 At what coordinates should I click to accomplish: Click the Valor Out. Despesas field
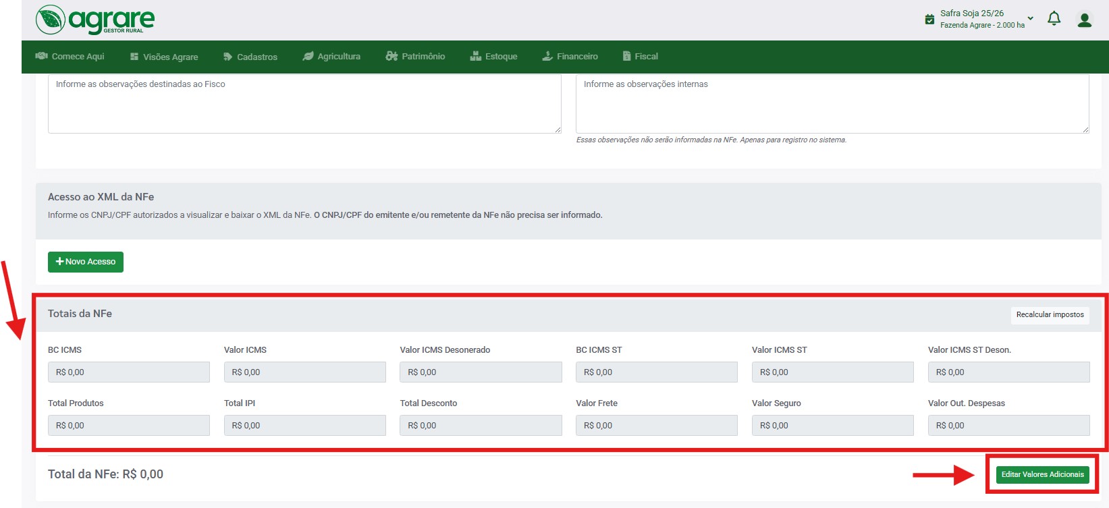coord(1009,426)
